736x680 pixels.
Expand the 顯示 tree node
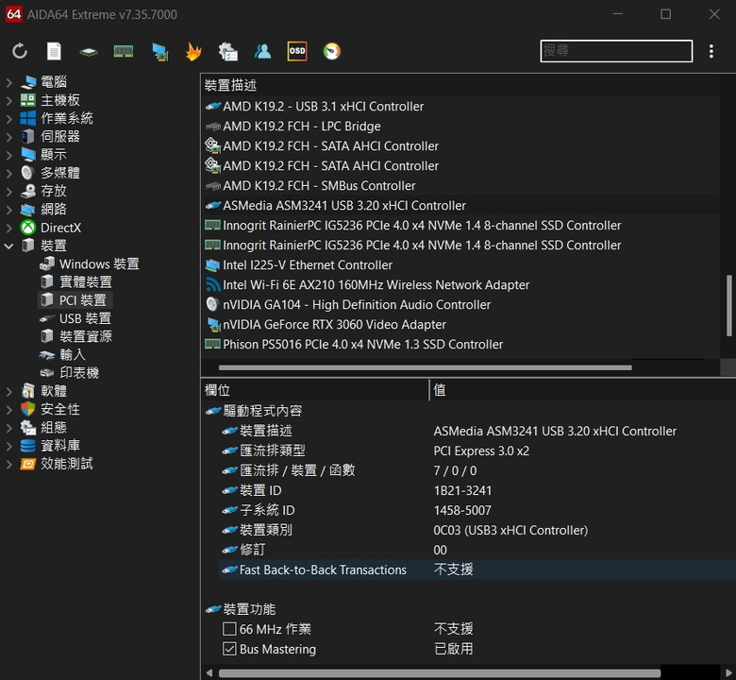click(x=8, y=155)
